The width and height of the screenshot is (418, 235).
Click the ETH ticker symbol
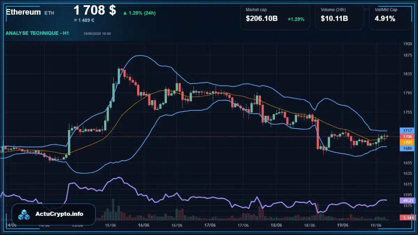[x=49, y=13]
